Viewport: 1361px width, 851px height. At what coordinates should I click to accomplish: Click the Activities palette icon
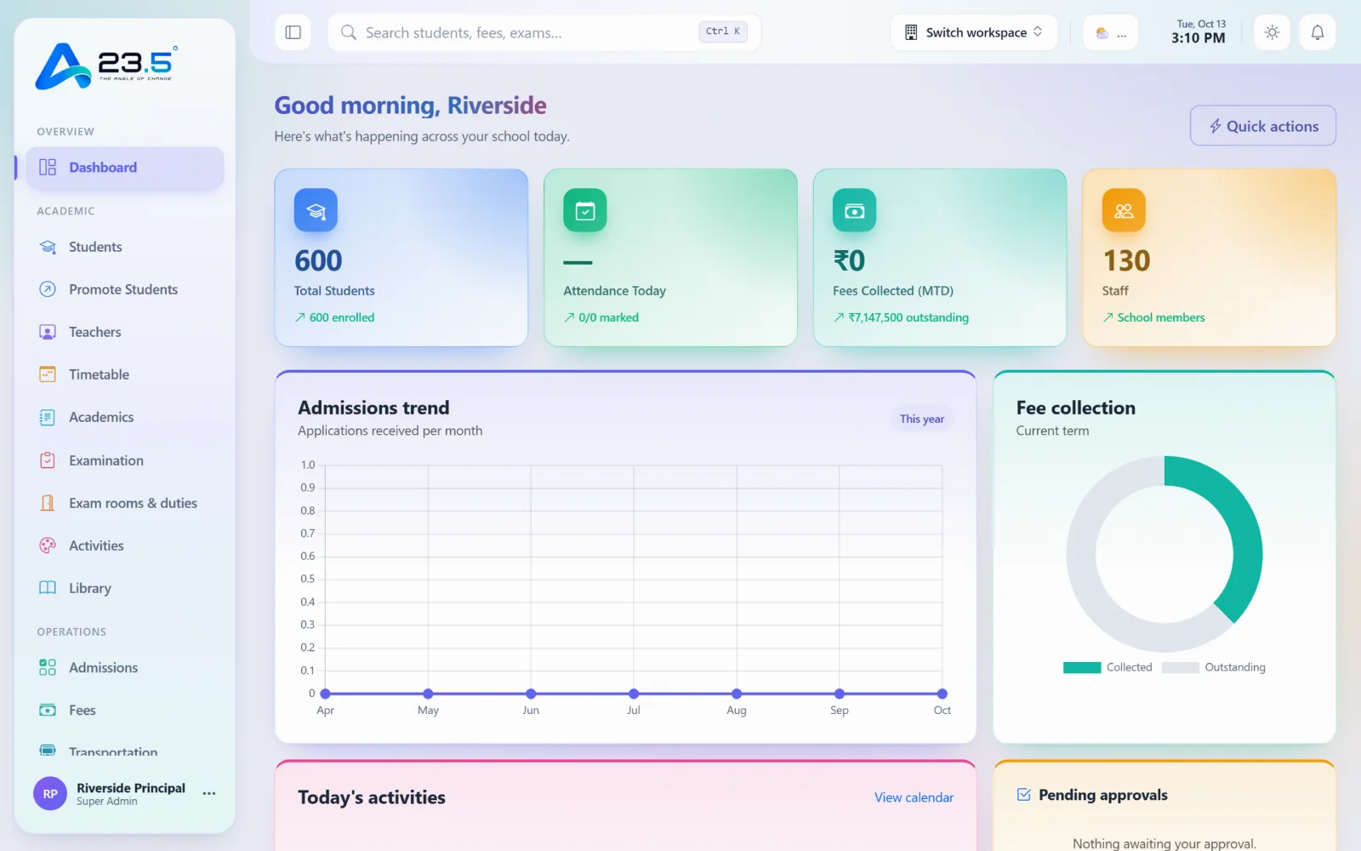[x=48, y=545]
